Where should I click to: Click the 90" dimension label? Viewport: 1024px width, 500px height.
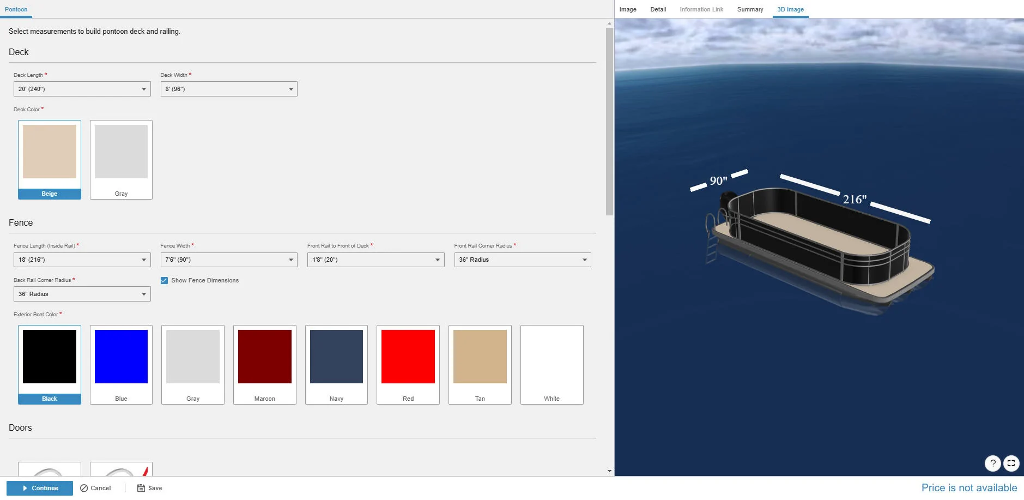point(718,180)
